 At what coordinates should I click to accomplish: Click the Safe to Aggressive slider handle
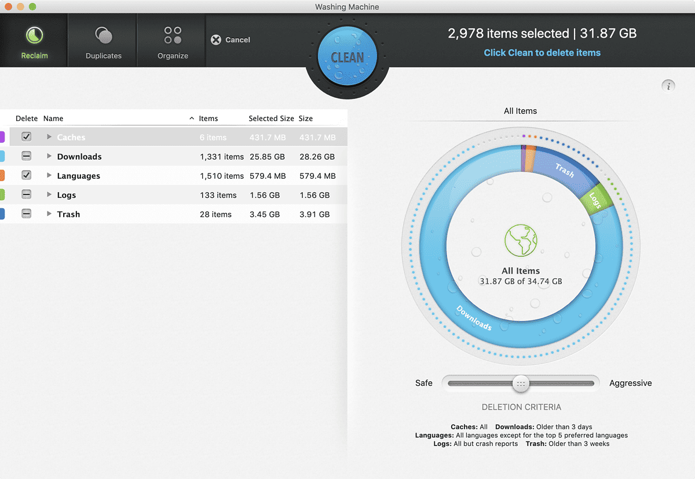tap(521, 383)
